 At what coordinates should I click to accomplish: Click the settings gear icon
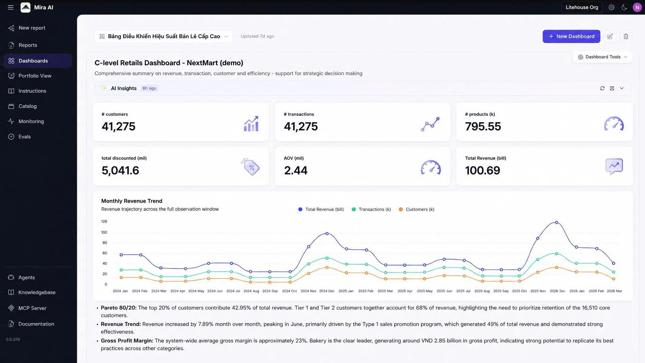point(611,7)
